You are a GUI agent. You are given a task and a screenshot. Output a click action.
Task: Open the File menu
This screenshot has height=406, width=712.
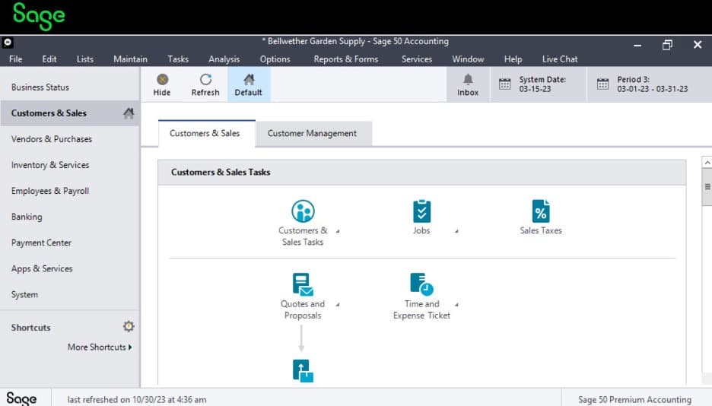point(15,59)
